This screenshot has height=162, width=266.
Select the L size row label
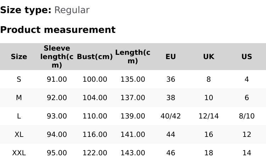click(19, 116)
